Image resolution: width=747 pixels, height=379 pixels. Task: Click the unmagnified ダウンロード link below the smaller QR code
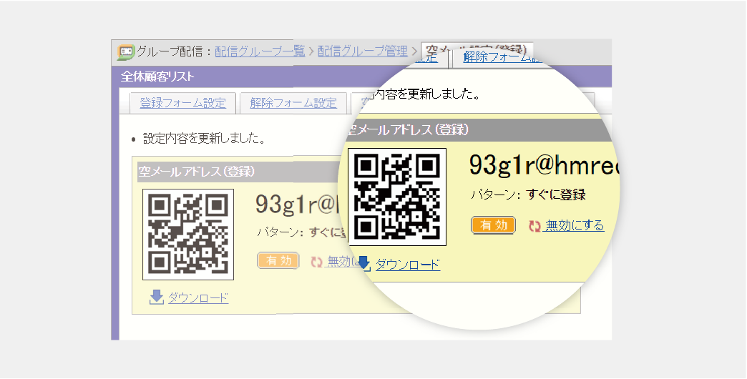point(198,298)
